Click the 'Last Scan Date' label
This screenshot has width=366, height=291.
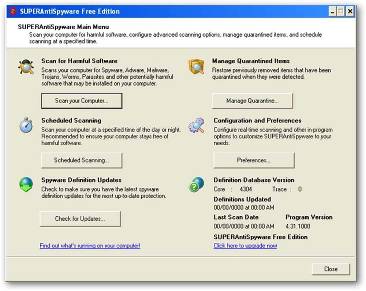click(236, 217)
